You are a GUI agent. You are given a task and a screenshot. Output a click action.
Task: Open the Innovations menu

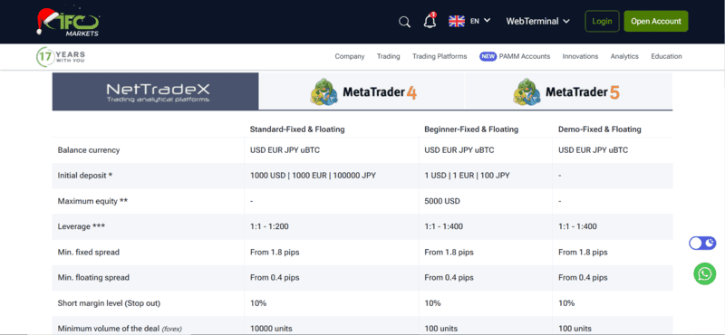pyautogui.click(x=580, y=56)
